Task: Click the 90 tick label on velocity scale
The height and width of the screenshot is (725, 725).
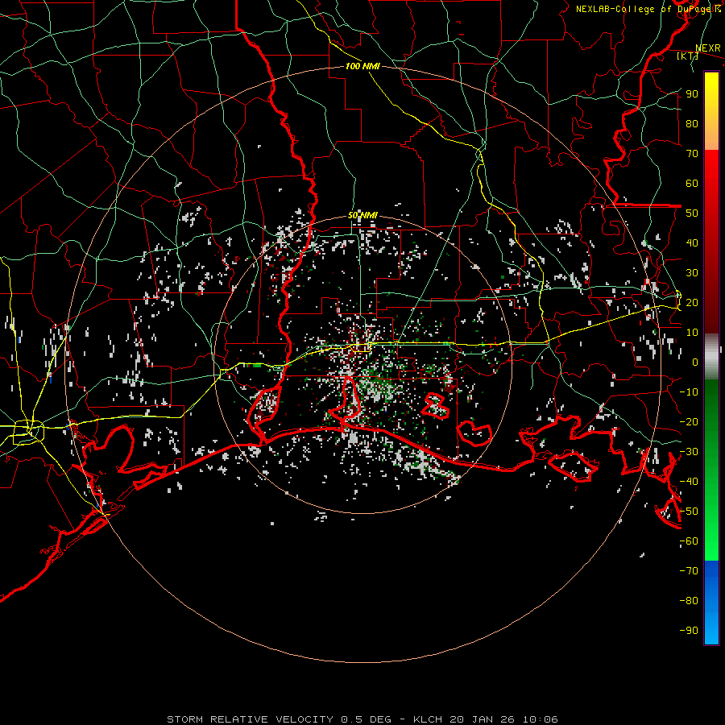Action: click(692, 94)
